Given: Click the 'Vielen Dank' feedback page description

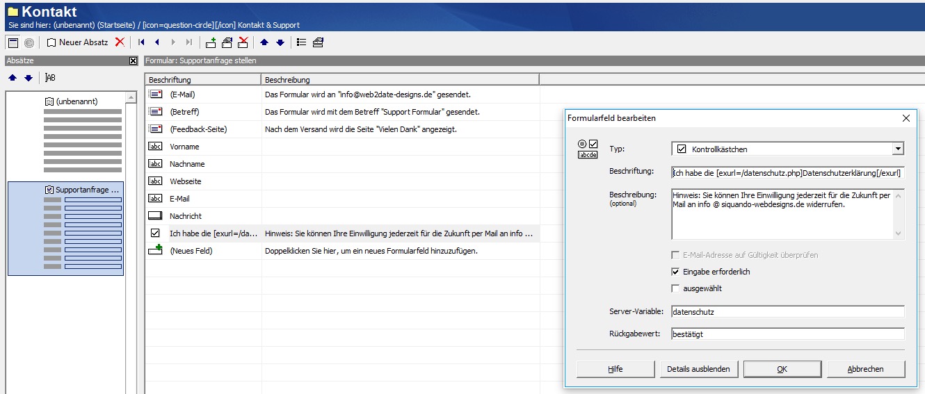Looking at the screenshot, I should 361,129.
